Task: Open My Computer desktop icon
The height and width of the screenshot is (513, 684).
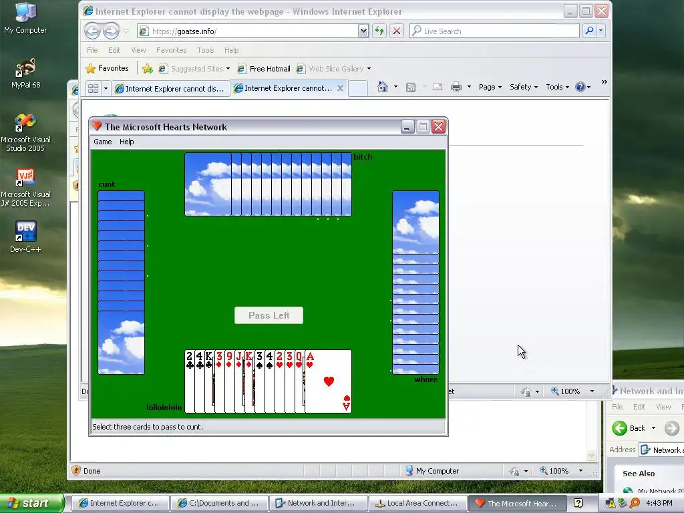Action: click(25, 18)
